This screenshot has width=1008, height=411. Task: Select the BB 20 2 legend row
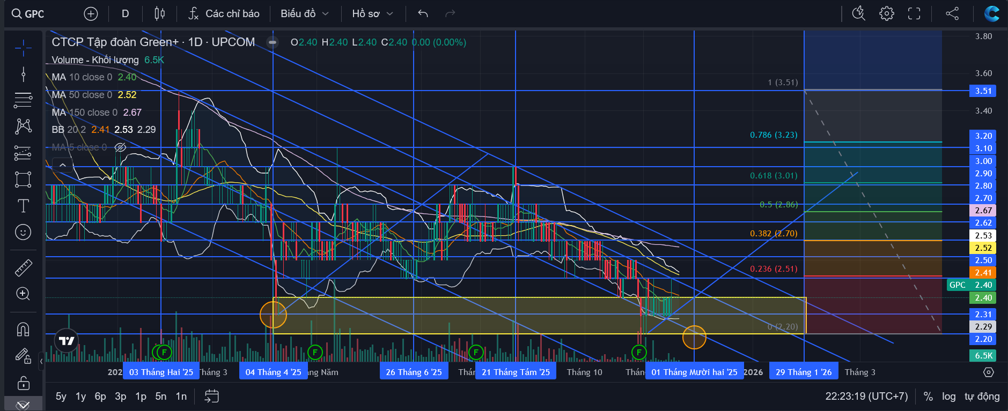(x=104, y=130)
